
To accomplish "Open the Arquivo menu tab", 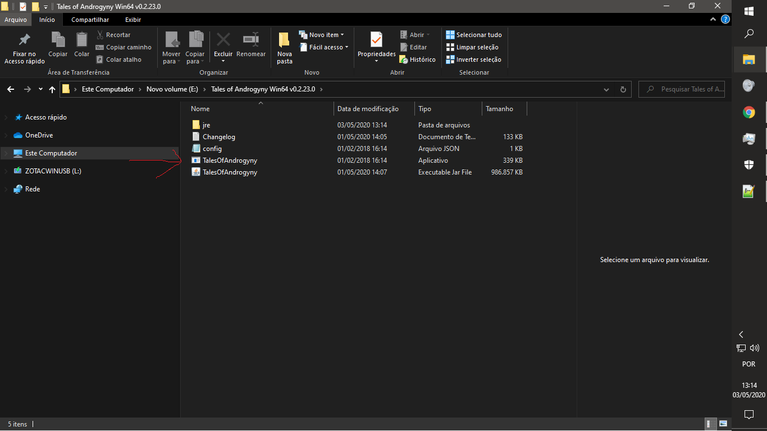I will [16, 20].
